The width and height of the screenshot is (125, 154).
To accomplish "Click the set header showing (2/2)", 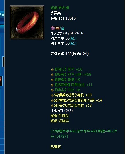I will tap(62, 111).
